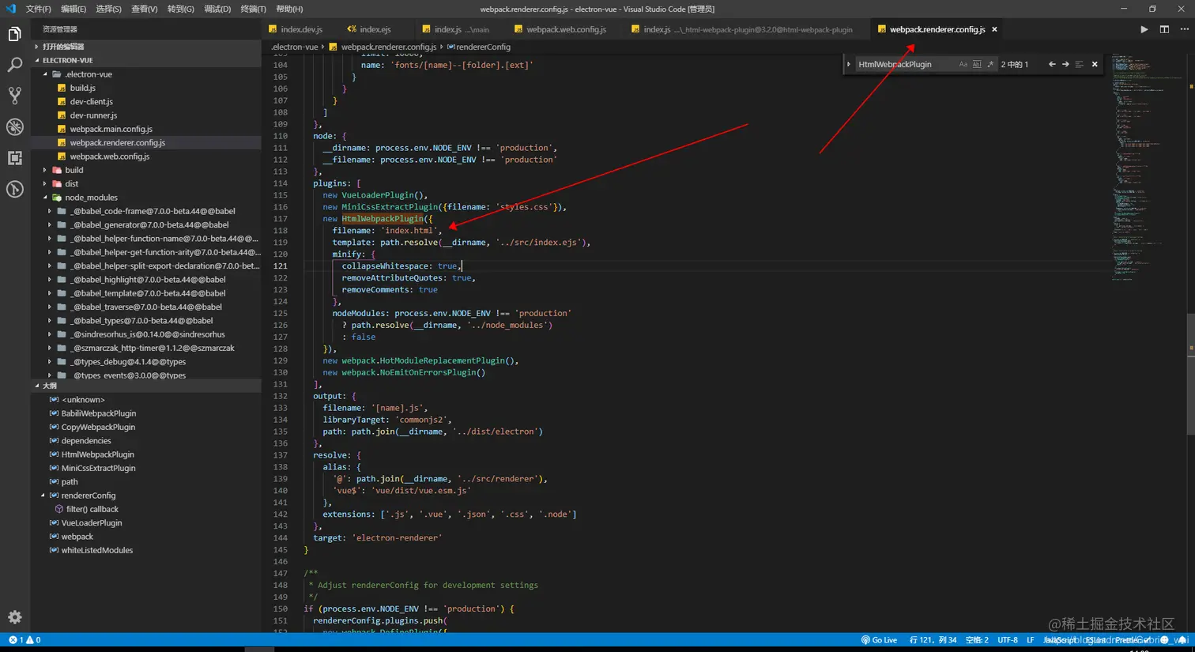Switch to the webpack.web.config.js tab
The width and height of the screenshot is (1195, 652).
click(566, 29)
